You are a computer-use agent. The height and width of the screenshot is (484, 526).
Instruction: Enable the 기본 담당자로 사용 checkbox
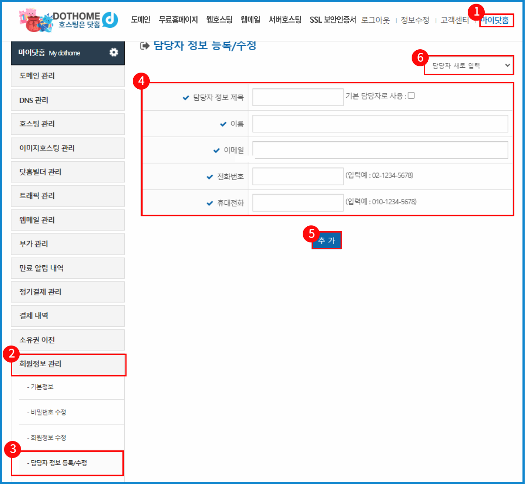[411, 95]
